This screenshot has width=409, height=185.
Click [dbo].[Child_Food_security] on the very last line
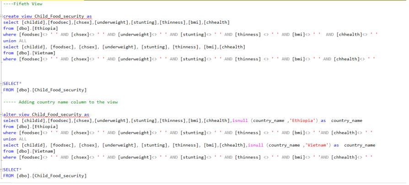click(x=51, y=175)
